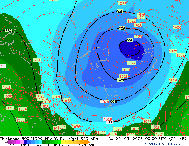
Task: Click the 510 value on the legend scale
Action: point(31,145)
